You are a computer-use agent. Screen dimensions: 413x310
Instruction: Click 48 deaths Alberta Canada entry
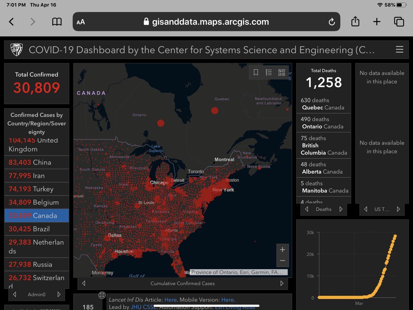tap(323, 168)
